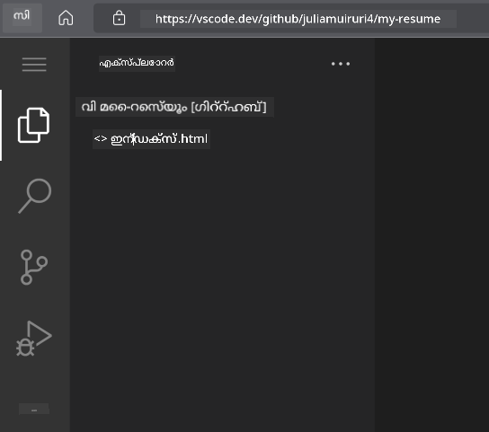Focus the vscode.dev URL address bar
This screenshot has width=489, height=432.
(x=298, y=19)
